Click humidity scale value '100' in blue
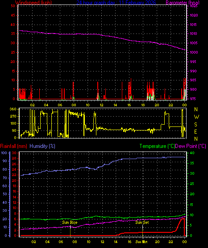Screen dimensions: 208x248 click(x=4, y=153)
